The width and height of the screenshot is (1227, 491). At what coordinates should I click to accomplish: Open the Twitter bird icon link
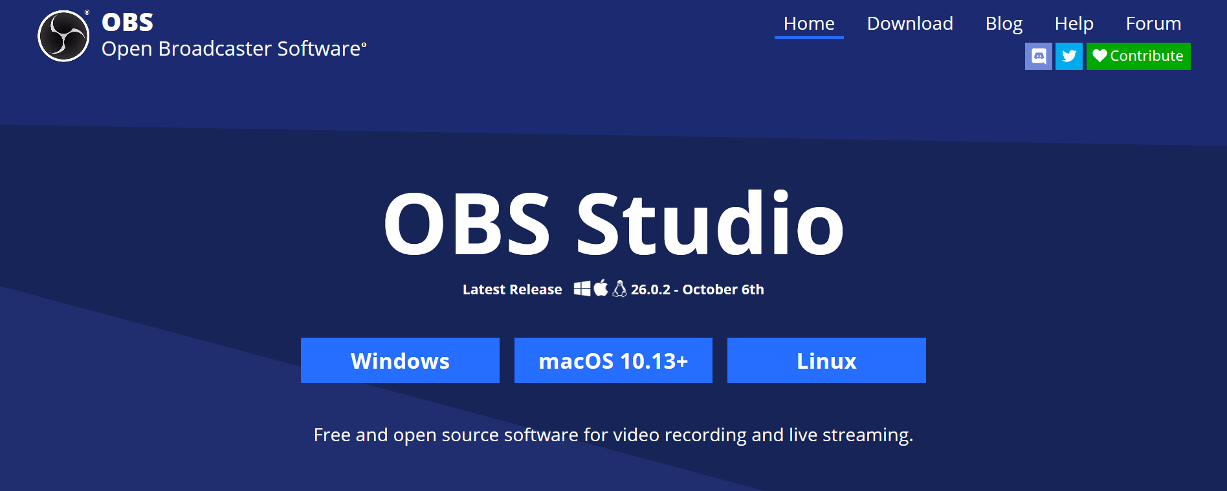[x=1069, y=56]
